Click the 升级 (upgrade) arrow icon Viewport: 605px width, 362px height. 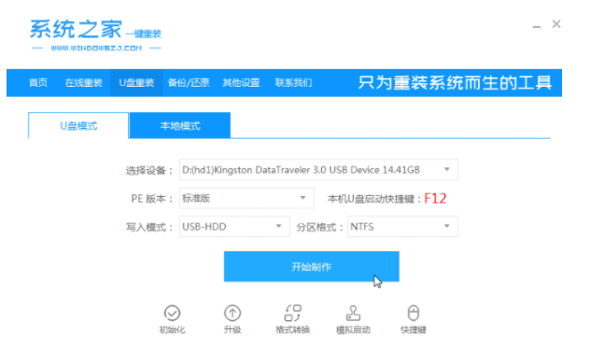(232, 313)
